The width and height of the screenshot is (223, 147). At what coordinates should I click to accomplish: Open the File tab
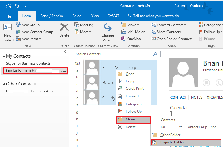coord(8,16)
